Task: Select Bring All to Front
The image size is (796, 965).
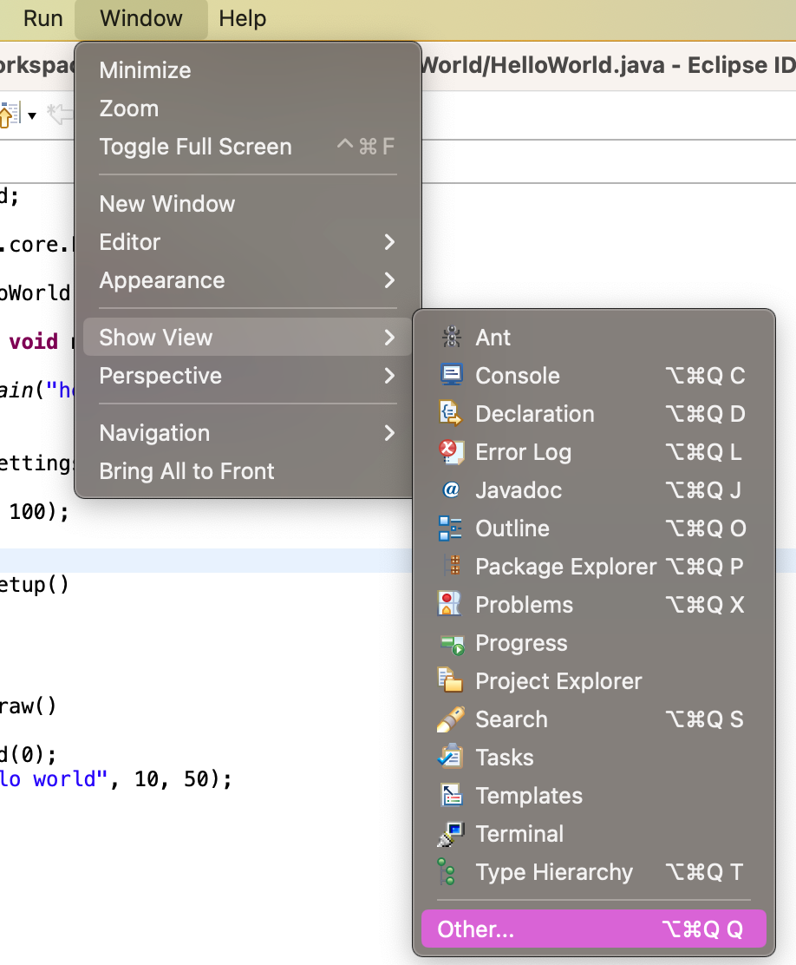Action: tap(186, 471)
